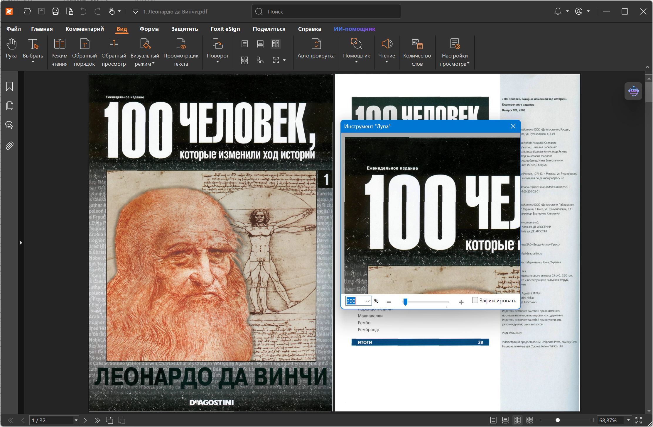Open the comments panel in the sidebar
Viewport: 653px width, 427px height.
click(x=9, y=125)
